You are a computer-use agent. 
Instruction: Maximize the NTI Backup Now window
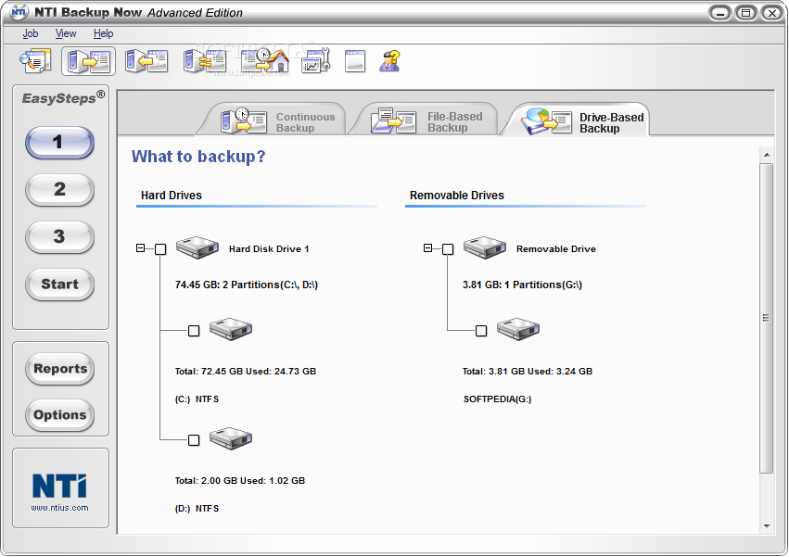[x=746, y=13]
